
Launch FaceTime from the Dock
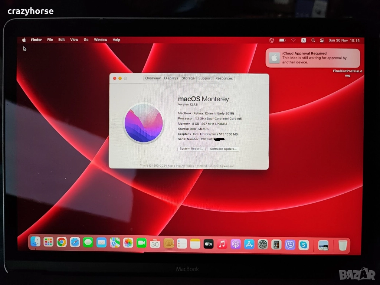[141, 243]
